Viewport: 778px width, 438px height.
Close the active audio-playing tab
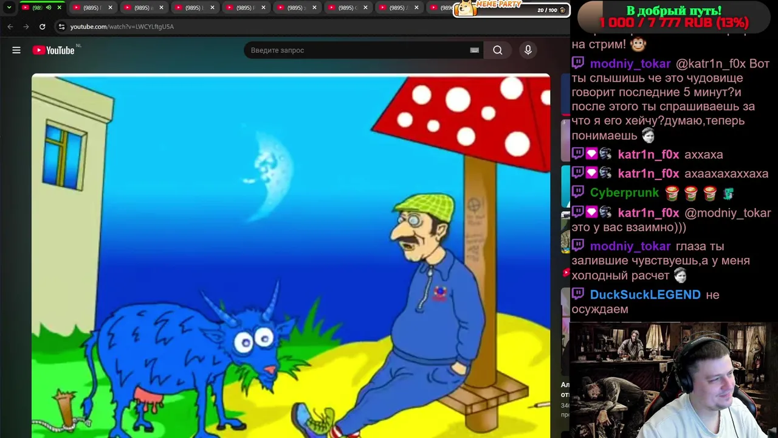tap(59, 8)
